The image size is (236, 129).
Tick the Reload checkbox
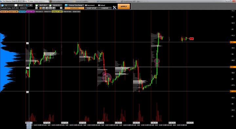click(99, 5)
